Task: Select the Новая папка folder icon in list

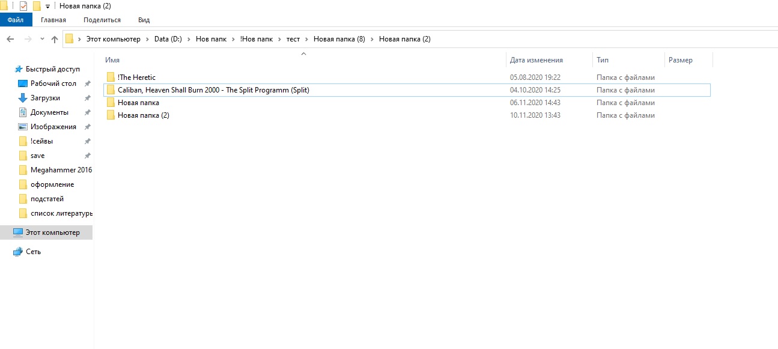Action: coord(111,103)
